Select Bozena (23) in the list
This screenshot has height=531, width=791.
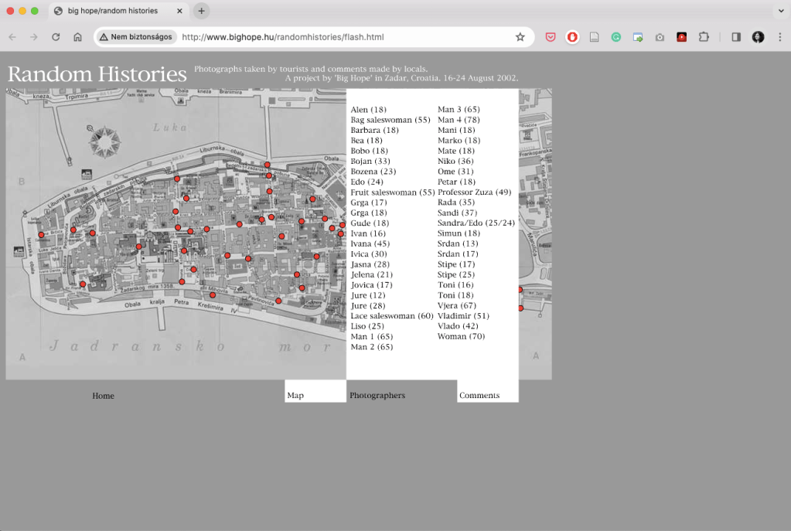point(373,172)
